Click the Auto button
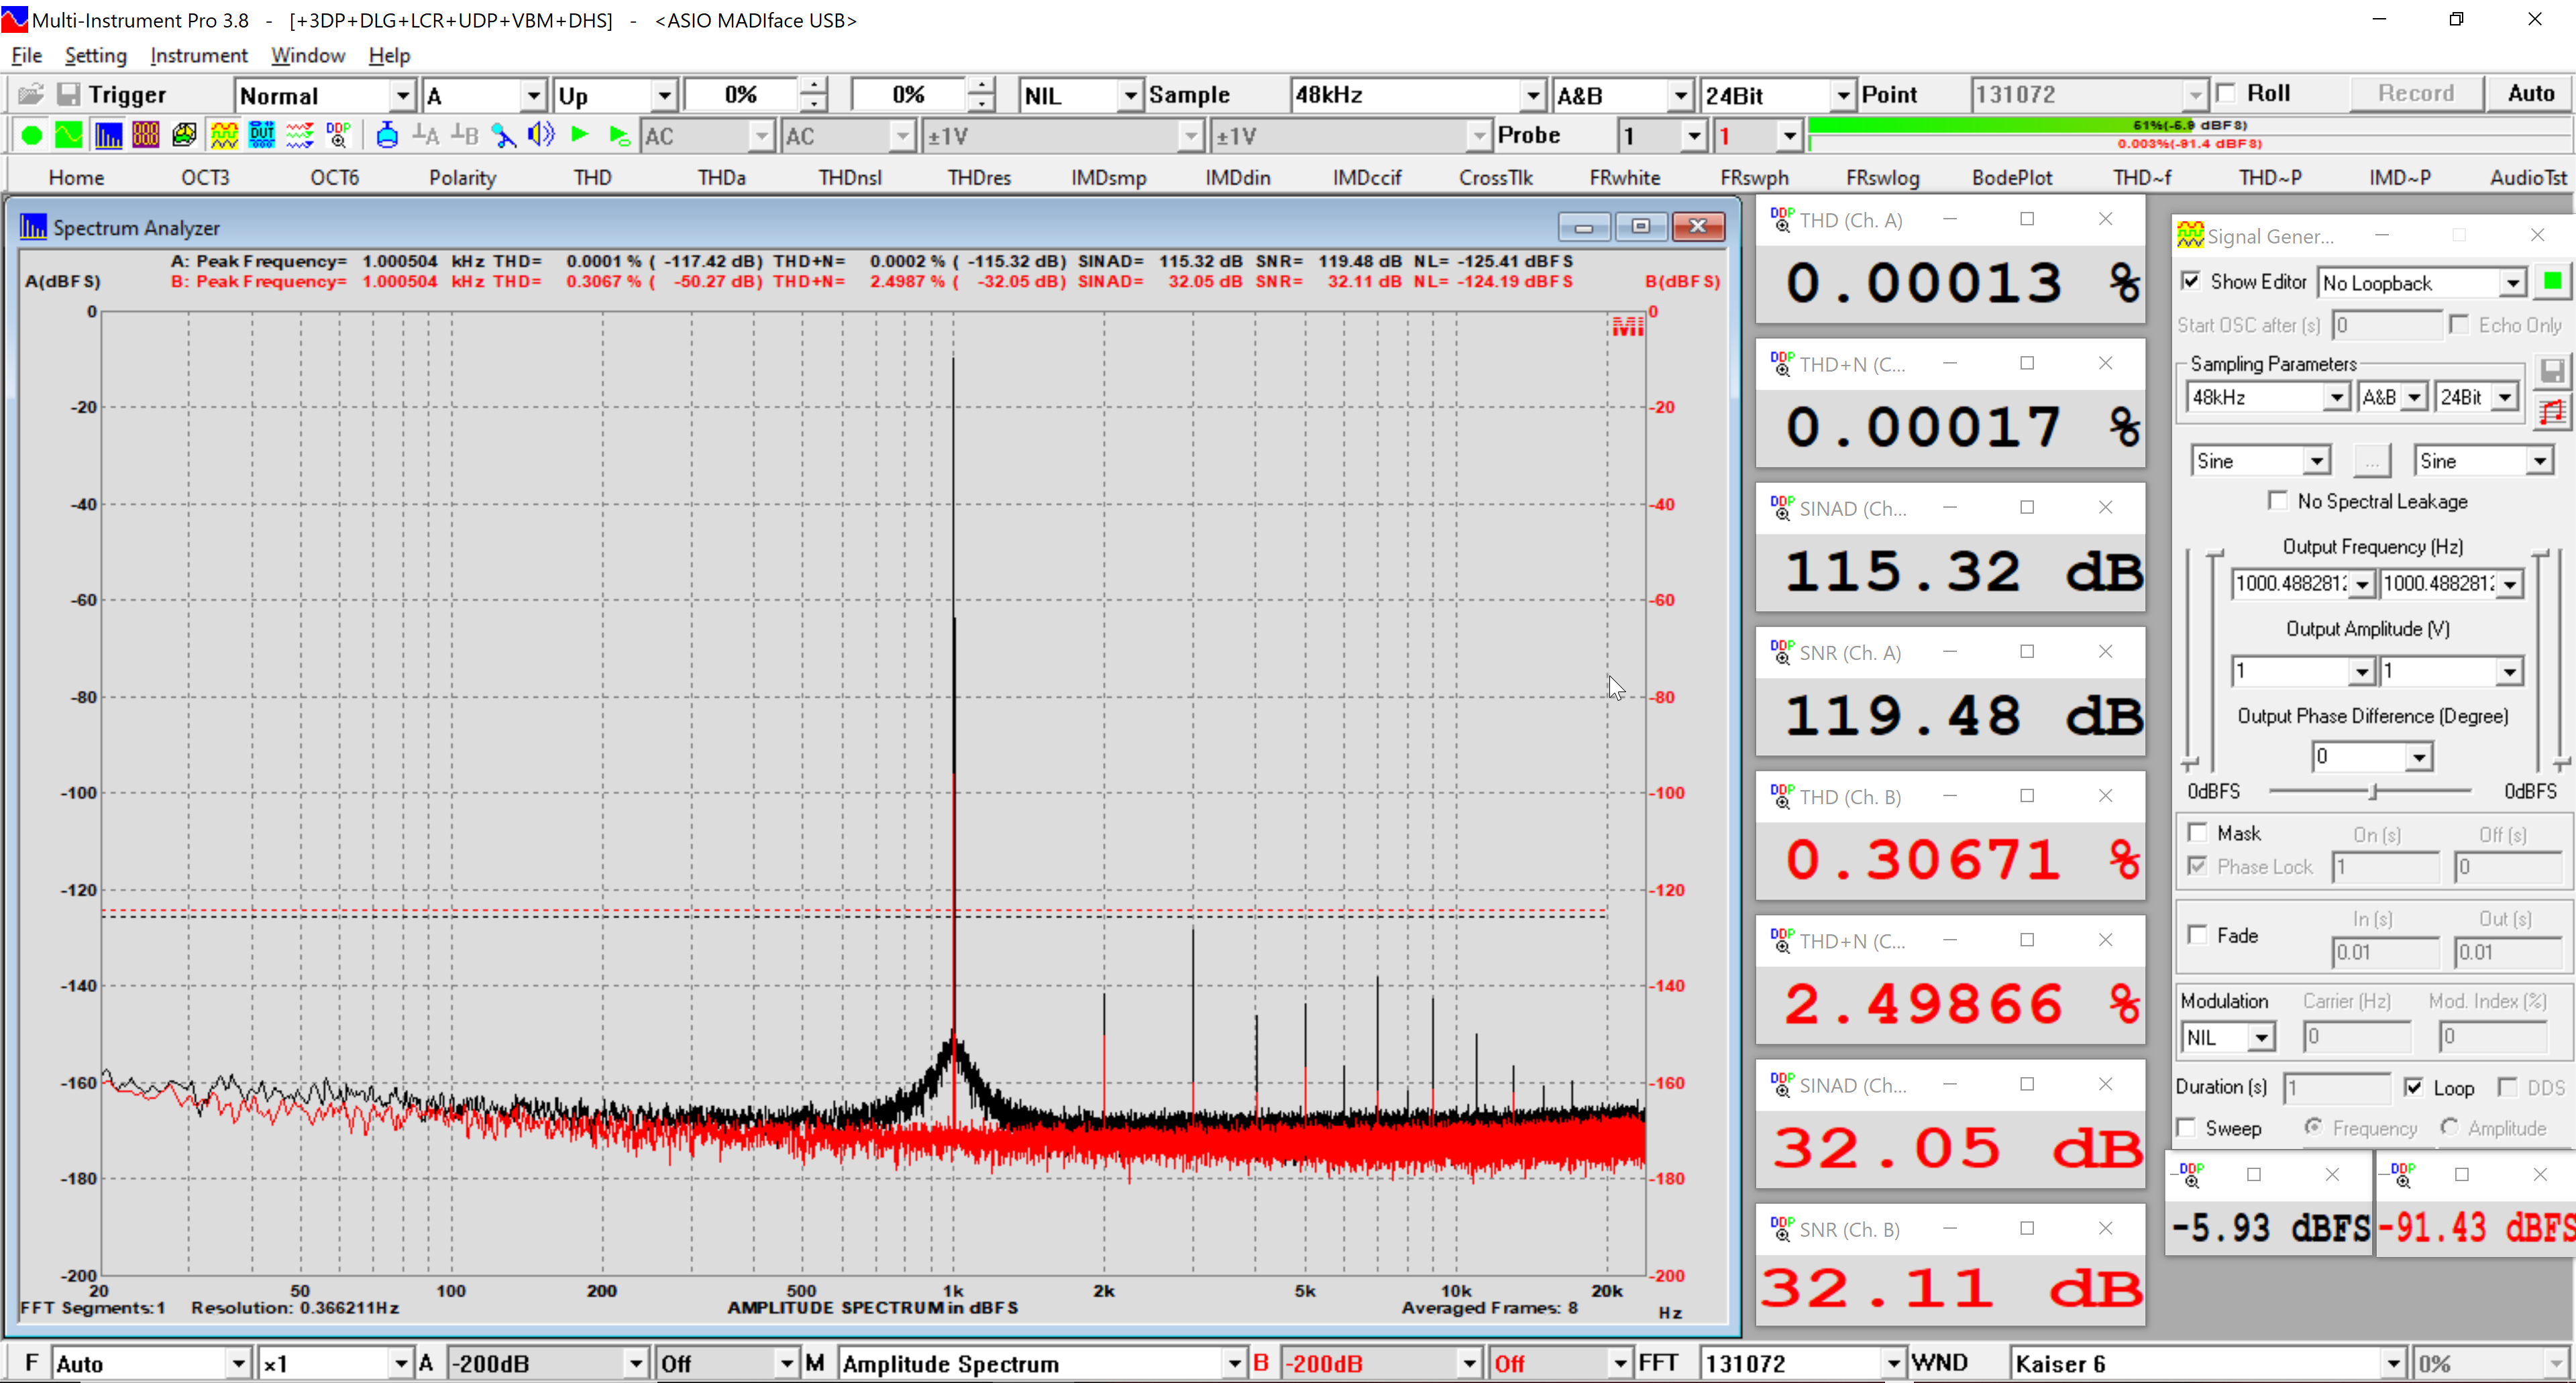This screenshot has height=1383, width=2576. point(2530,94)
